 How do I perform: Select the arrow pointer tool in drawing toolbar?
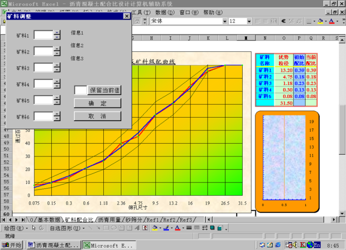click(x=34, y=228)
